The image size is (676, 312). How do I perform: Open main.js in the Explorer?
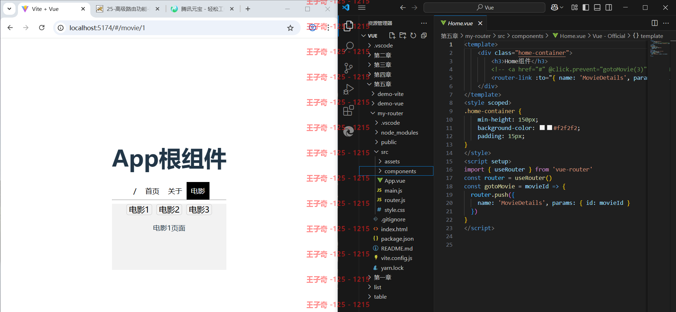tap(393, 190)
